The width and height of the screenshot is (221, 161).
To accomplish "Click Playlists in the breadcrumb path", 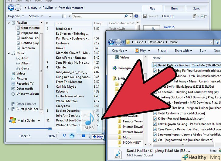I will tap(48, 8).
